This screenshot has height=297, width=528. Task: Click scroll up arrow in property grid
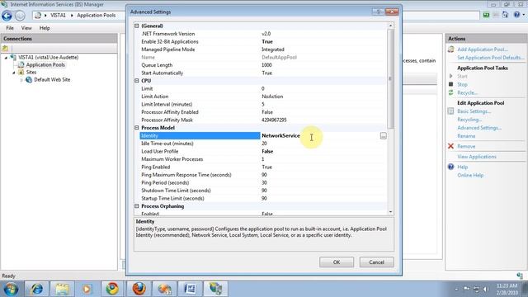pos(390,26)
